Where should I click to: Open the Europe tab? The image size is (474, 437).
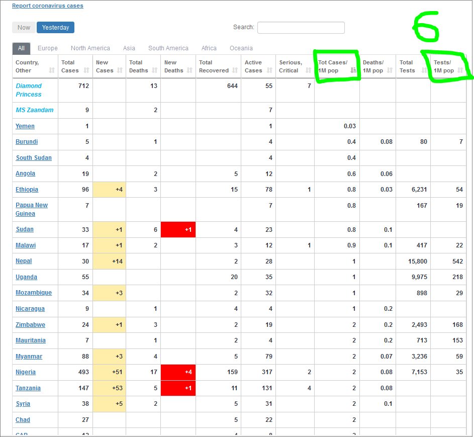coord(48,48)
